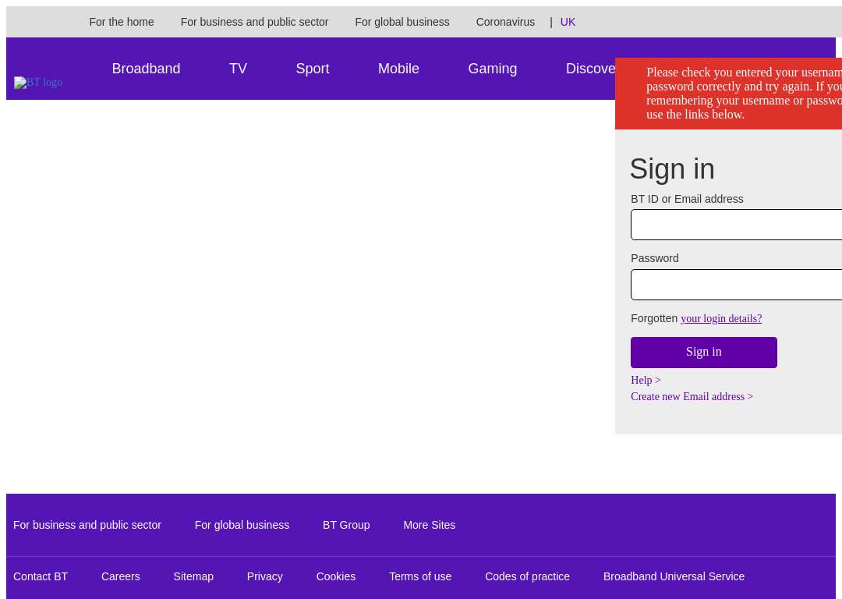Open For global business in top bar

click(x=402, y=22)
